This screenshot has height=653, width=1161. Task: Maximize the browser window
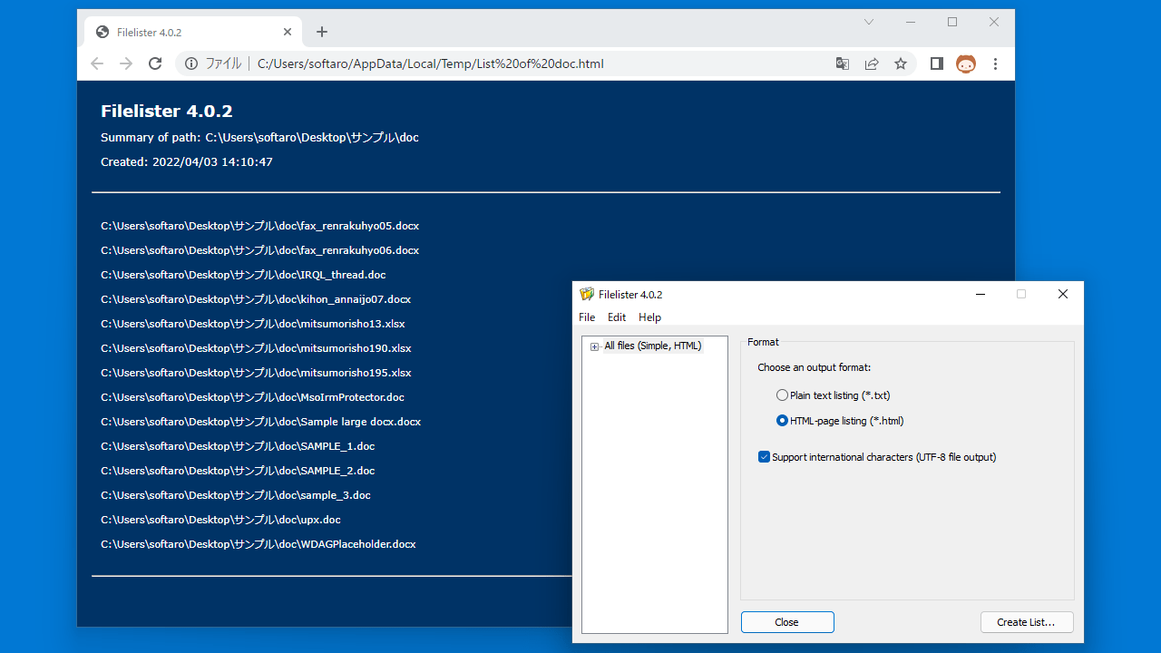[952, 22]
